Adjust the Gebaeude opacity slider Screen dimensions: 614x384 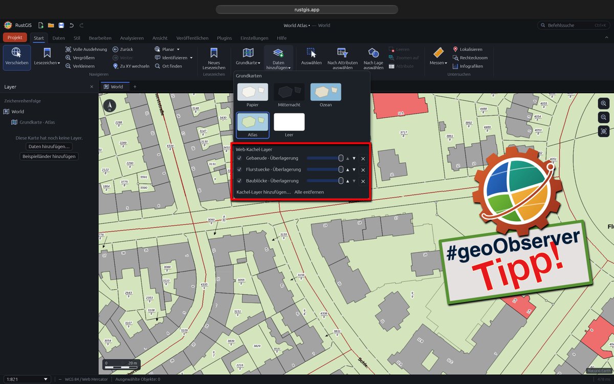(325, 158)
